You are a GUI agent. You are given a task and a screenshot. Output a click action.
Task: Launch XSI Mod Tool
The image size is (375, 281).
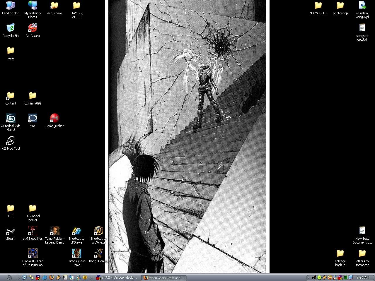11,143
